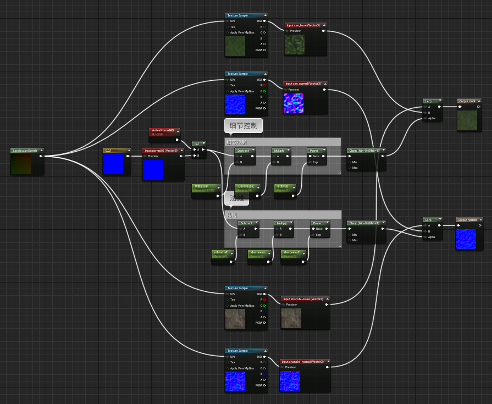Click B pin on Lerp feeding Output normal

[x=425, y=231]
